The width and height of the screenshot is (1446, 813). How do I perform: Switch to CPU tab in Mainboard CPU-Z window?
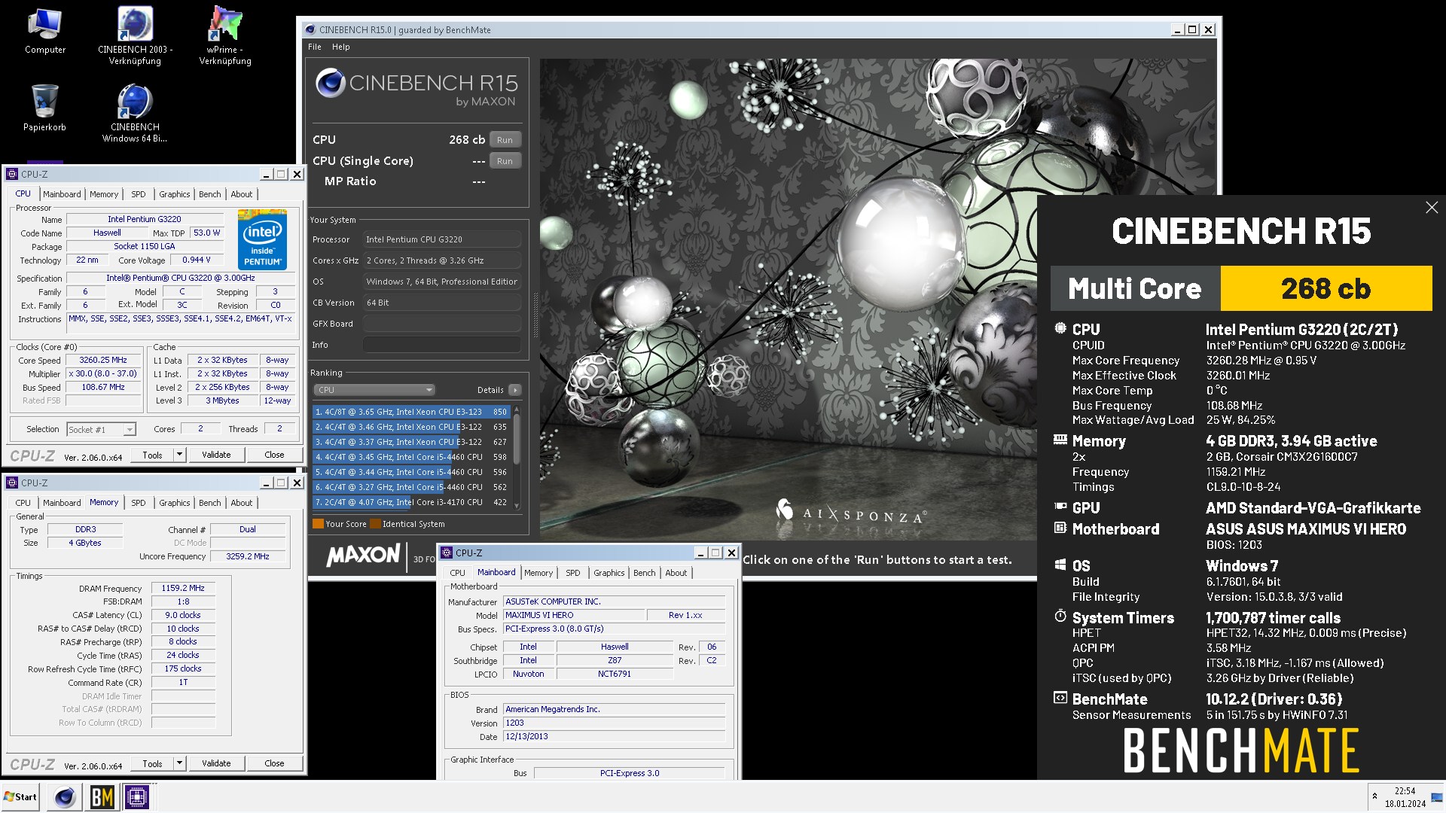coord(458,573)
